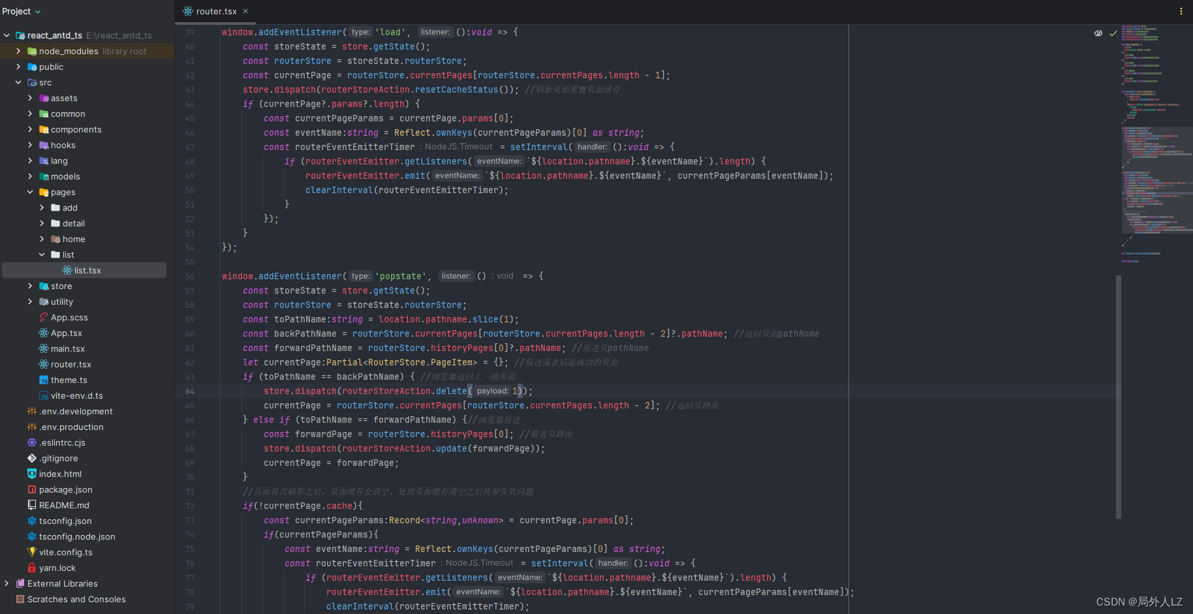The width and height of the screenshot is (1193, 614).
Task: Select package.json in the project tree
Action: (65, 489)
